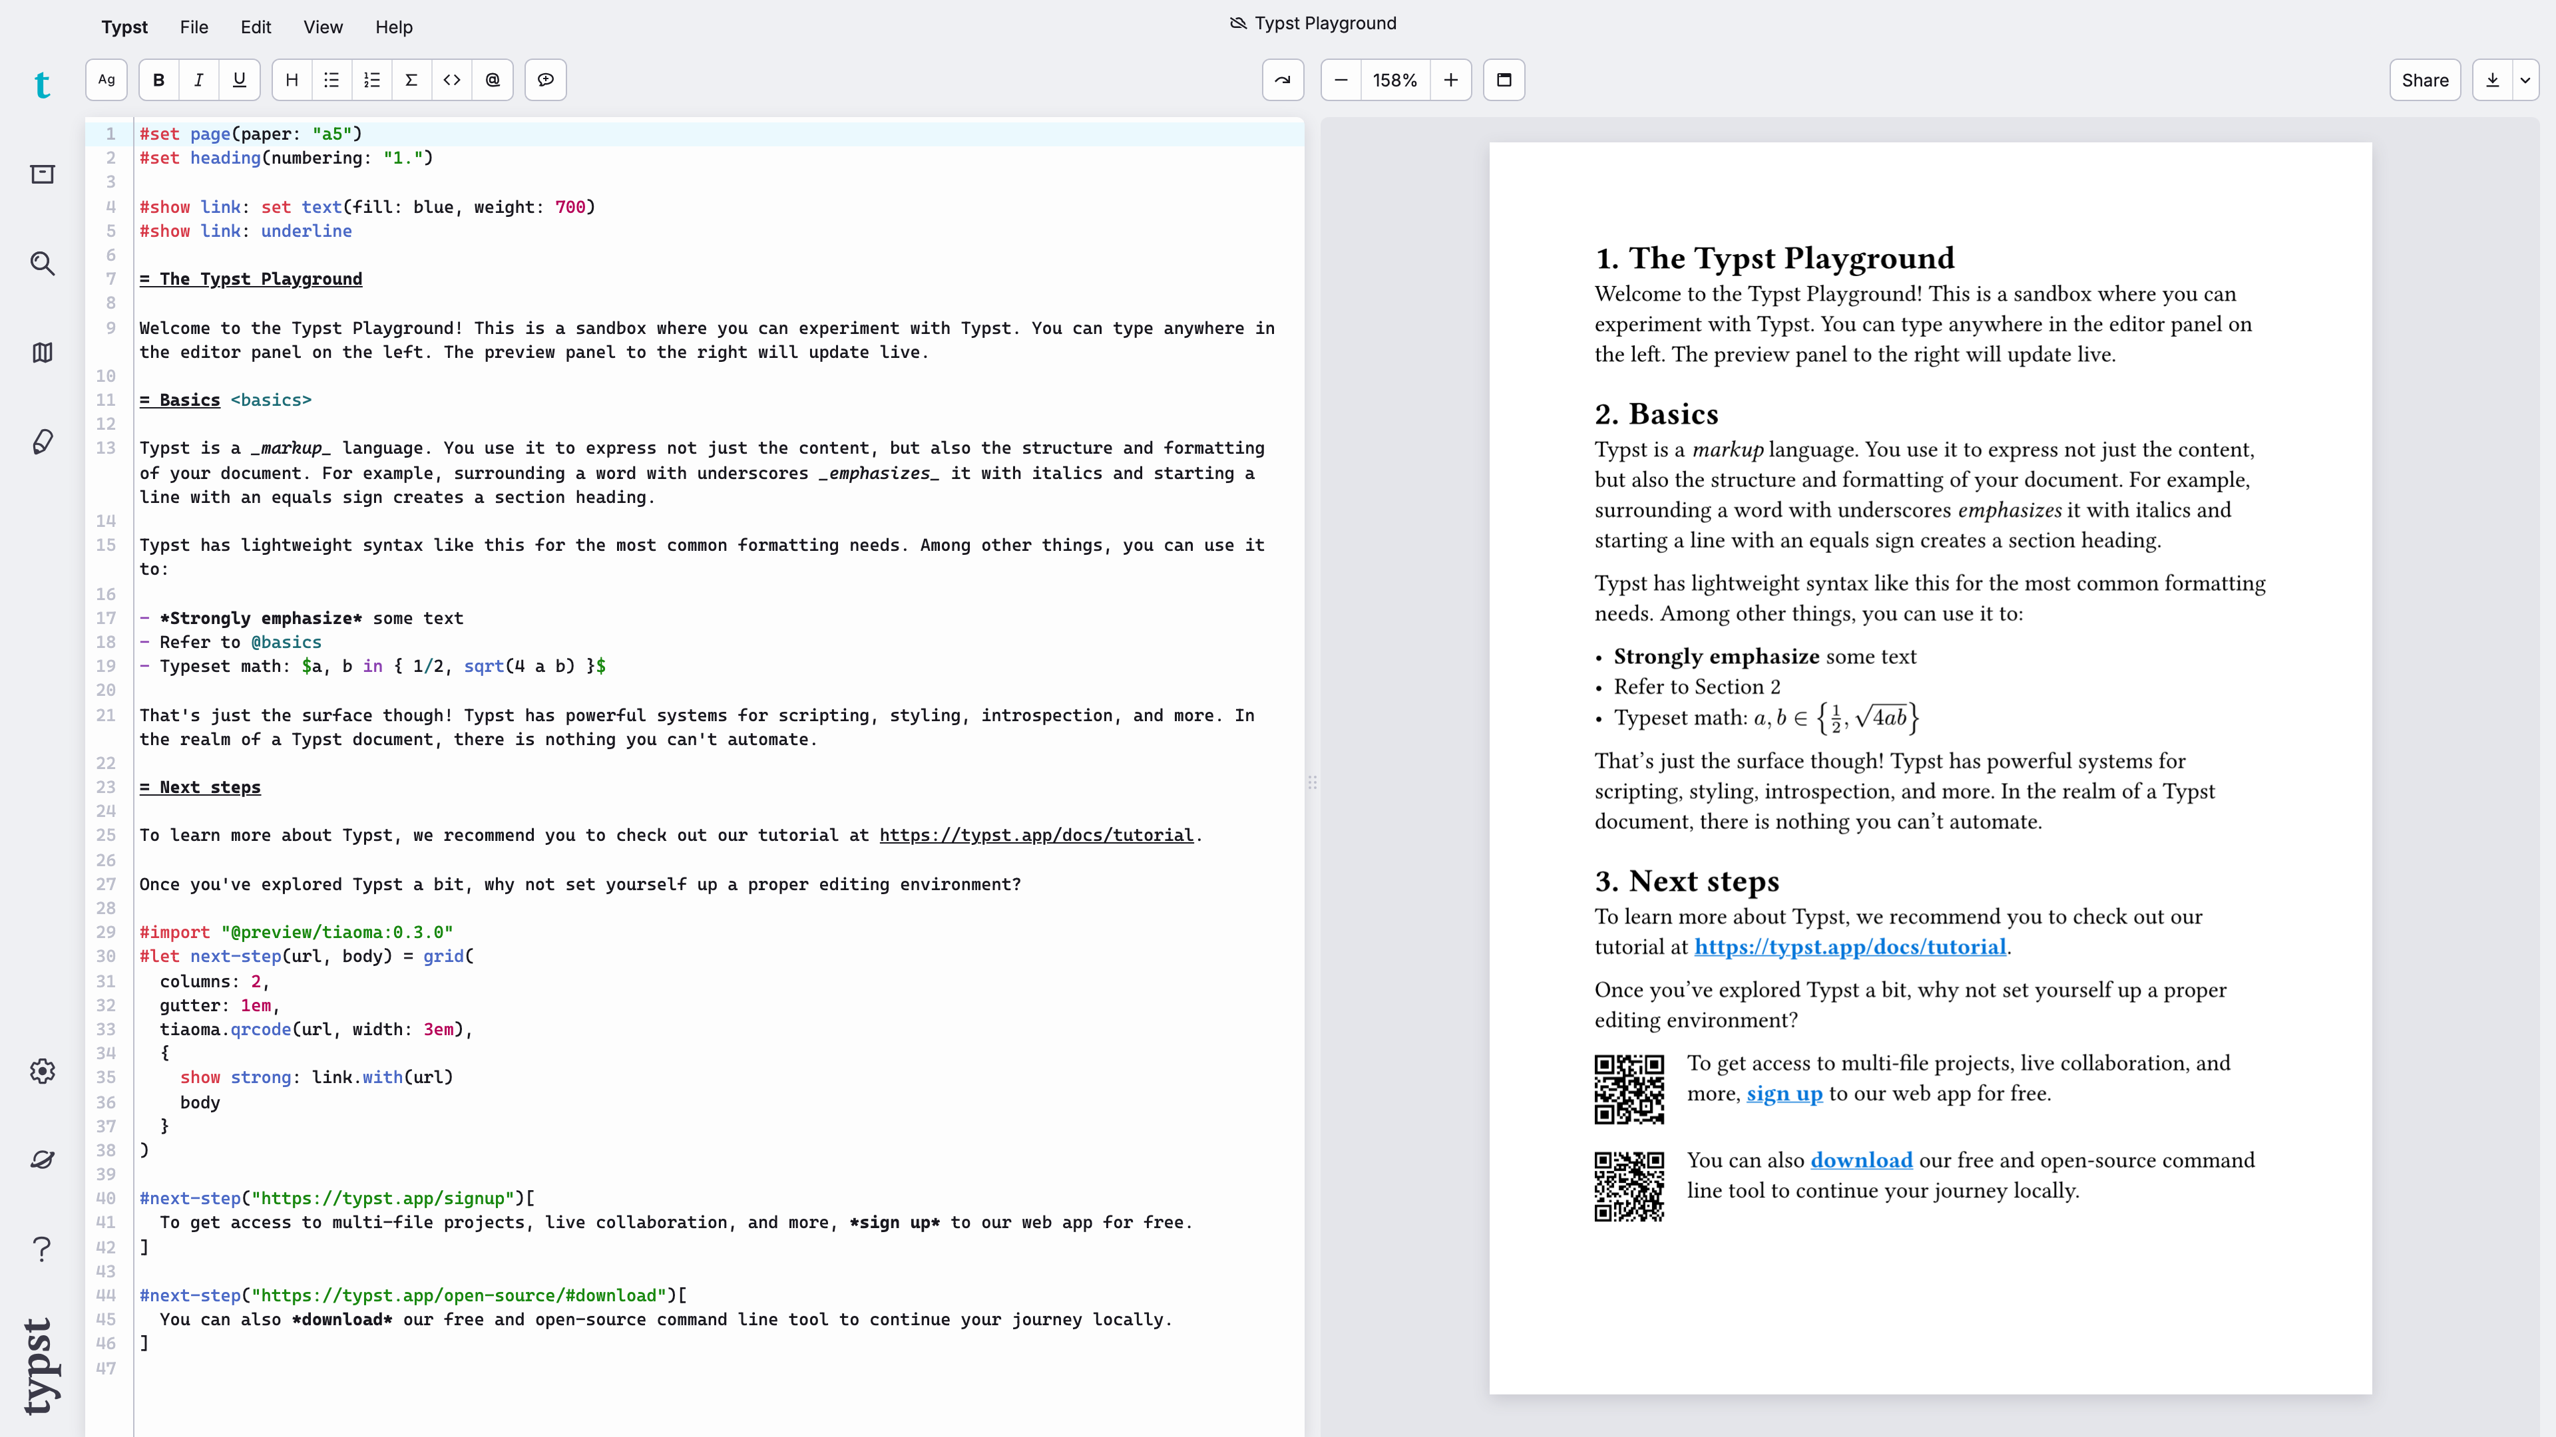Open the settings gear in the sidebar
Viewport: 2556px width, 1437px height.
click(42, 1071)
